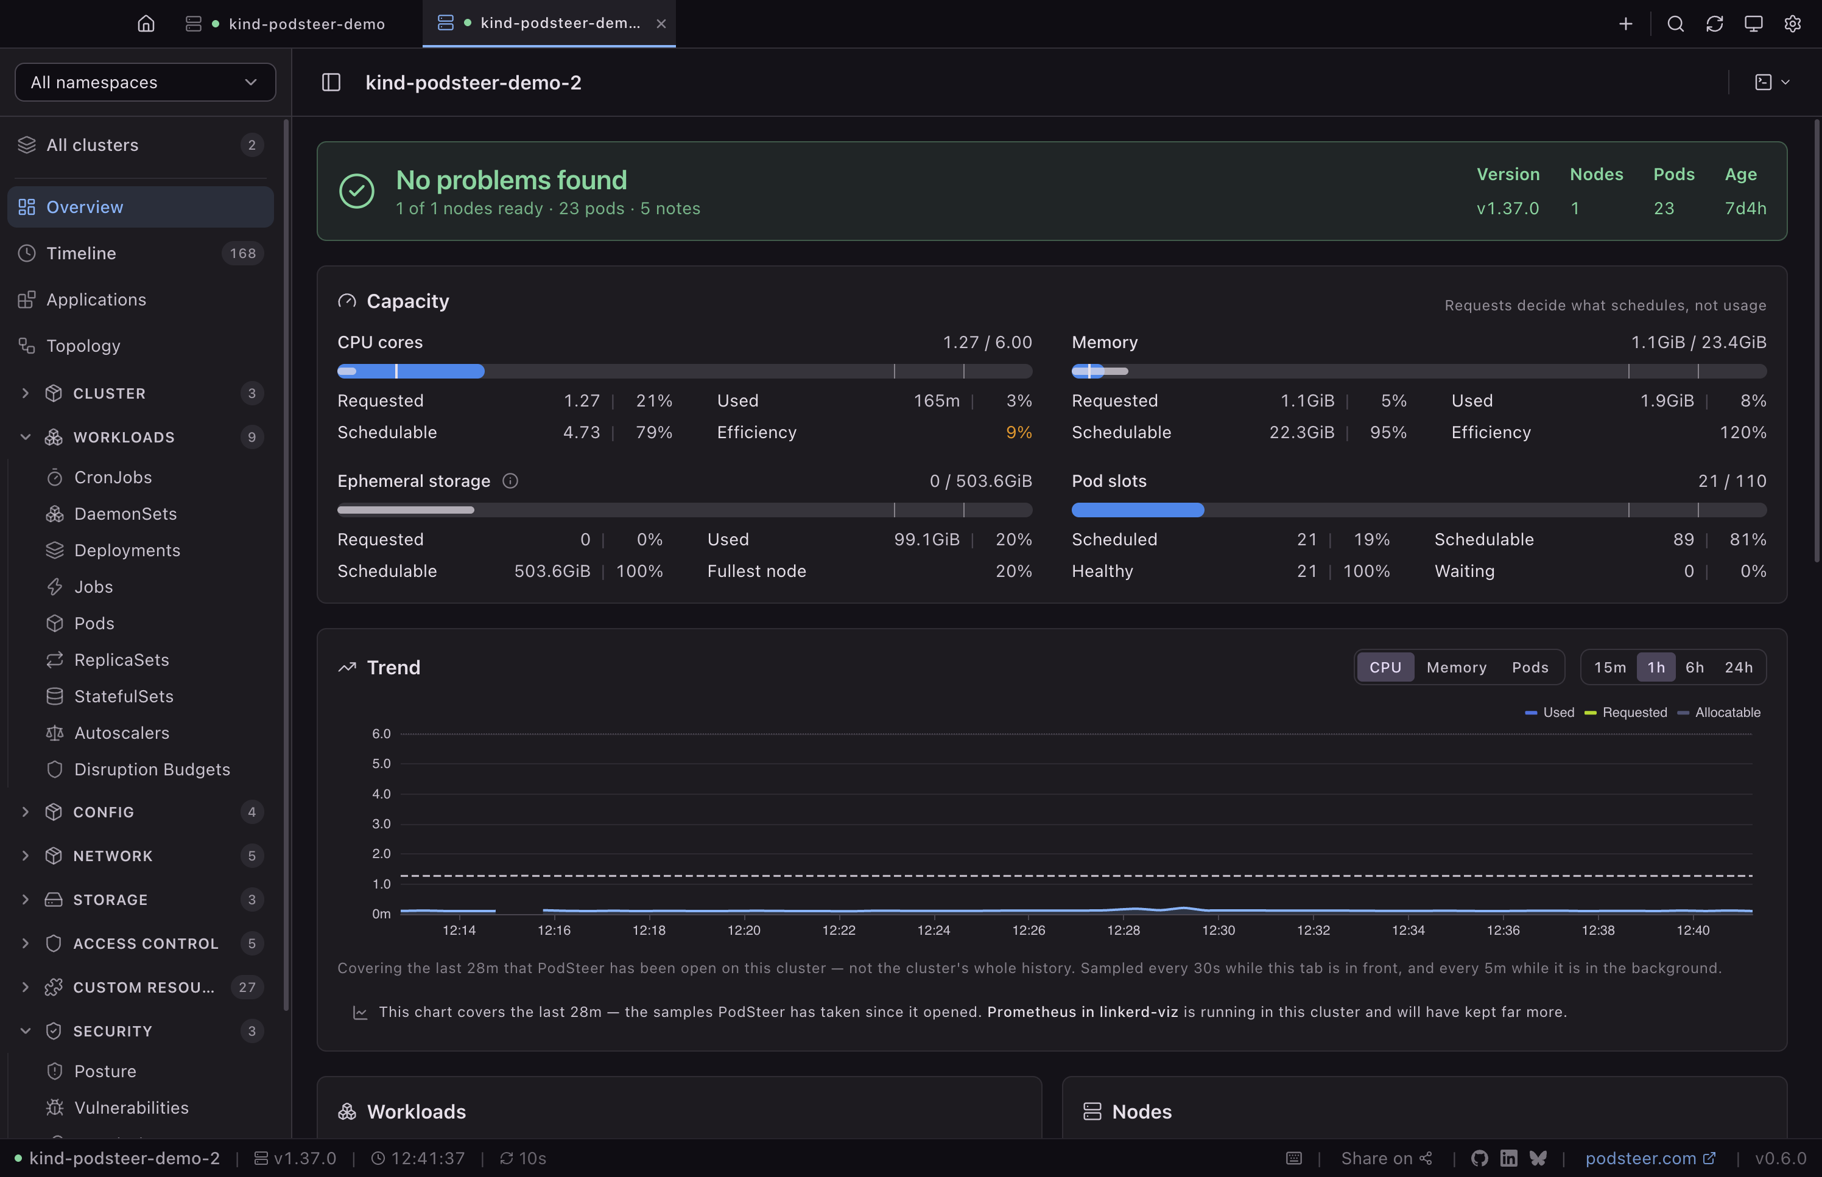Switch trend chart to Memory
This screenshot has width=1822, height=1177.
pos(1457,667)
